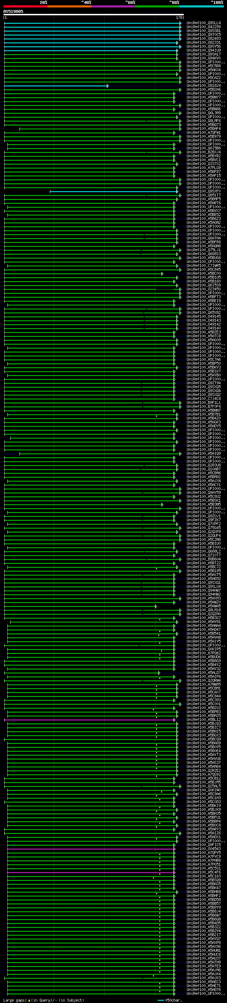The width and height of the screenshot is (227, 1003).
Task: Select label UniRef100_Q8LMF6
Action: (204, 121)
